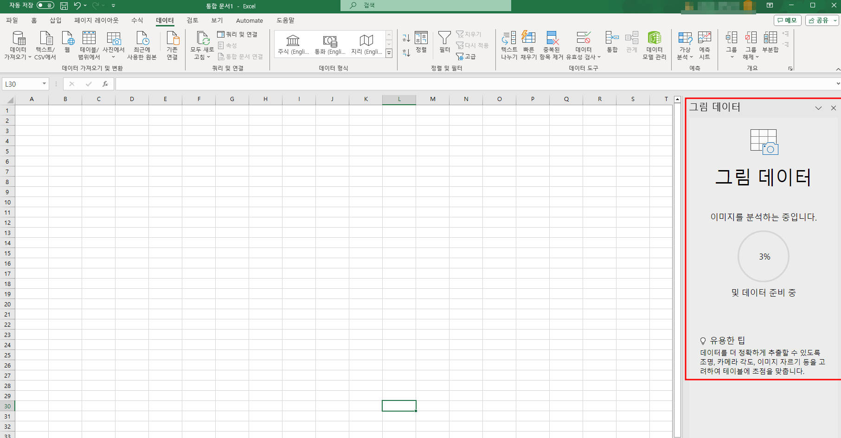841x438 pixels.
Task: Open the 정렬 (Sort) dialog
Action: point(421,42)
